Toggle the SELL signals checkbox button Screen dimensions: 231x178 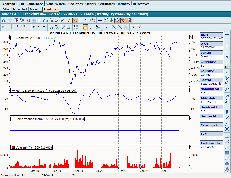tap(138, 27)
